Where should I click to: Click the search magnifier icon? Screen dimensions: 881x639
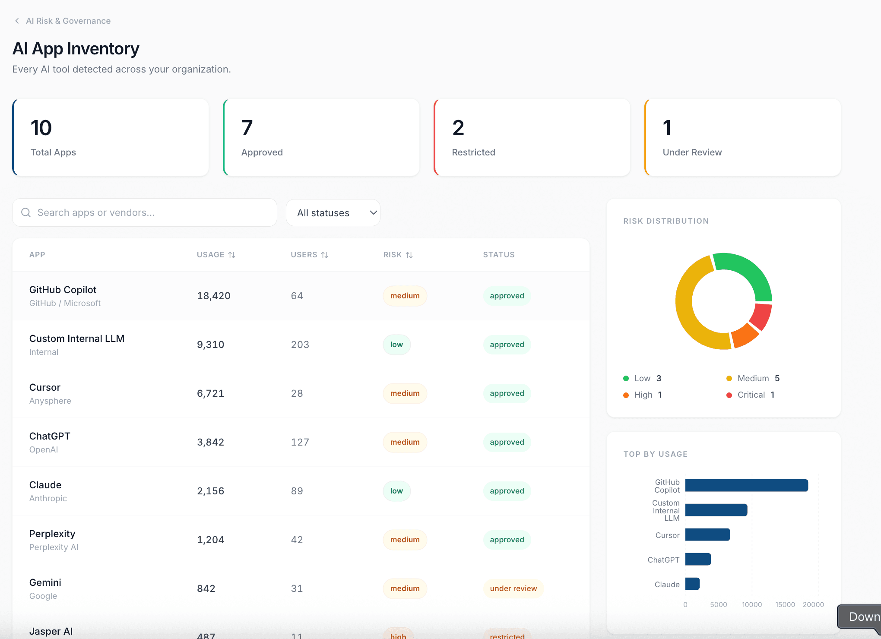click(26, 212)
